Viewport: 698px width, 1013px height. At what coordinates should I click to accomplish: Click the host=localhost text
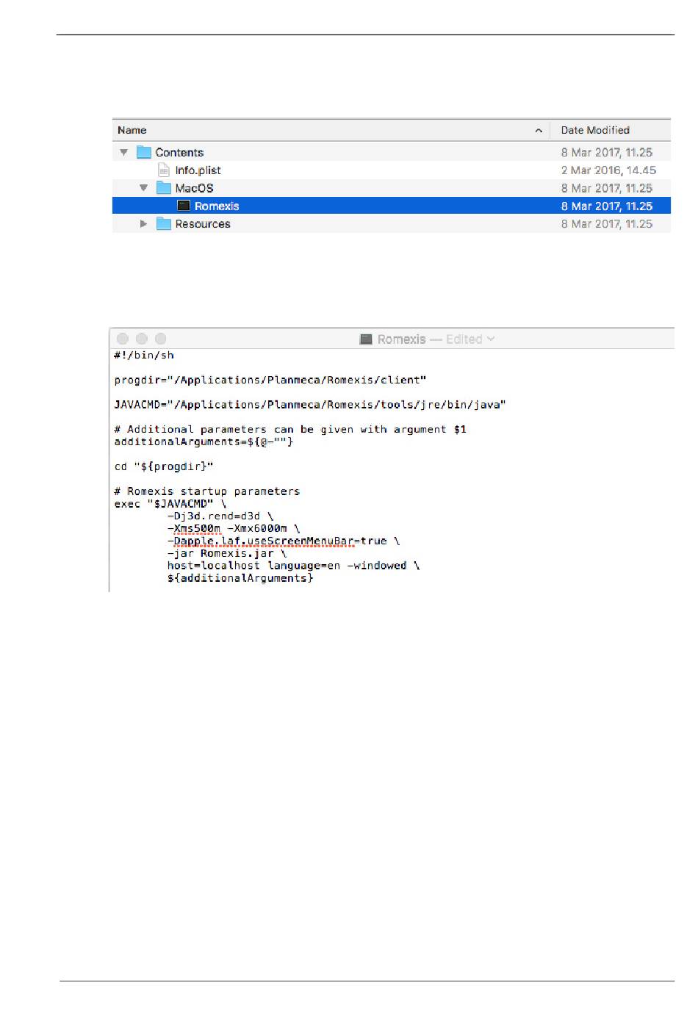pyautogui.click(x=213, y=566)
